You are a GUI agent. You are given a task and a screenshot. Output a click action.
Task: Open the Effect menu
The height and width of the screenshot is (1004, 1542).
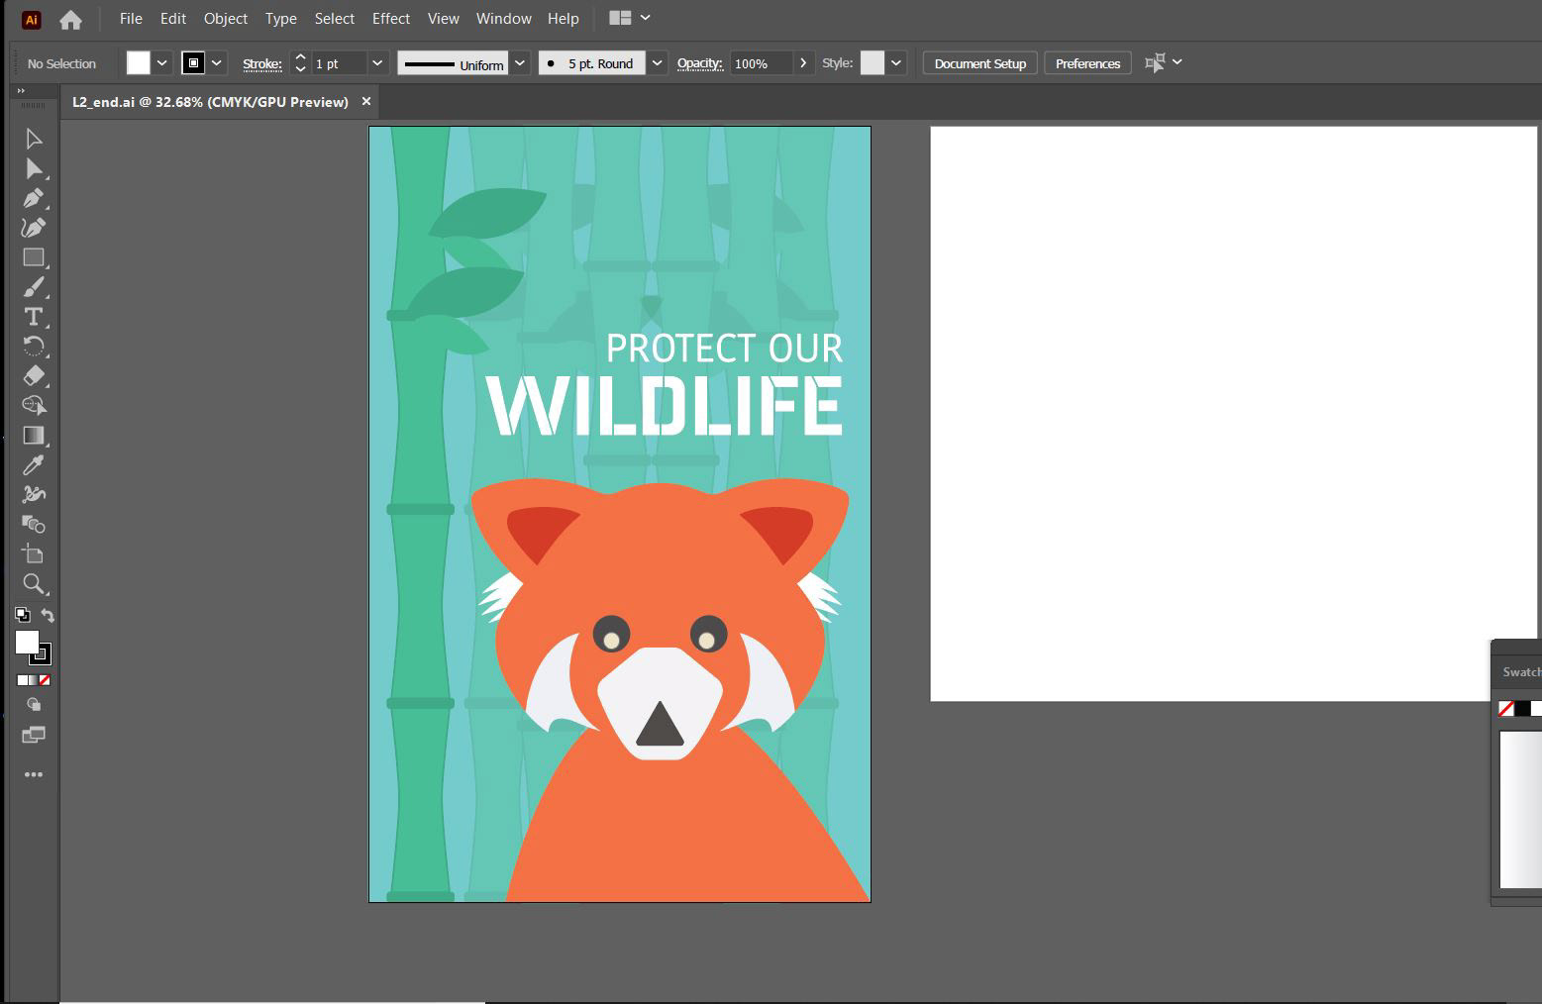point(391,19)
